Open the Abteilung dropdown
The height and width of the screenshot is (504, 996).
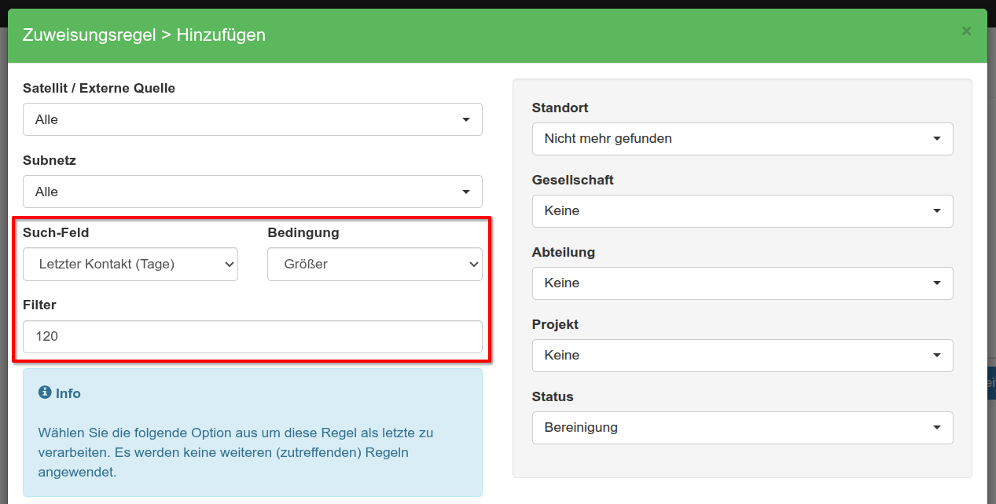[x=743, y=283]
